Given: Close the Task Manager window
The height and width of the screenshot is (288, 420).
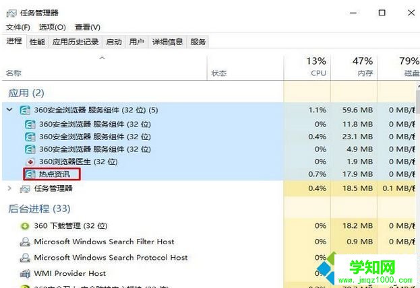Looking at the screenshot, I should [x=411, y=13].
